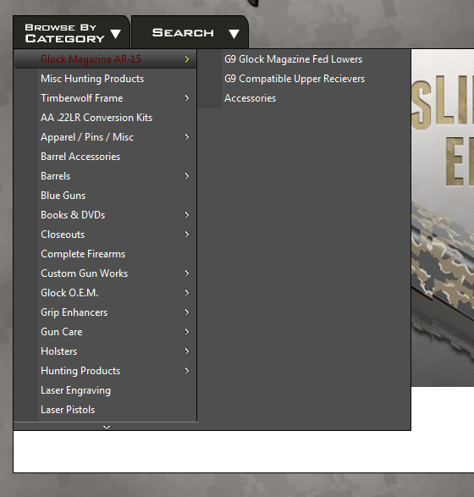The height and width of the screenshot is (497, 474).
Task: Select Grip Enhancers category
Action: pos(105,312)
